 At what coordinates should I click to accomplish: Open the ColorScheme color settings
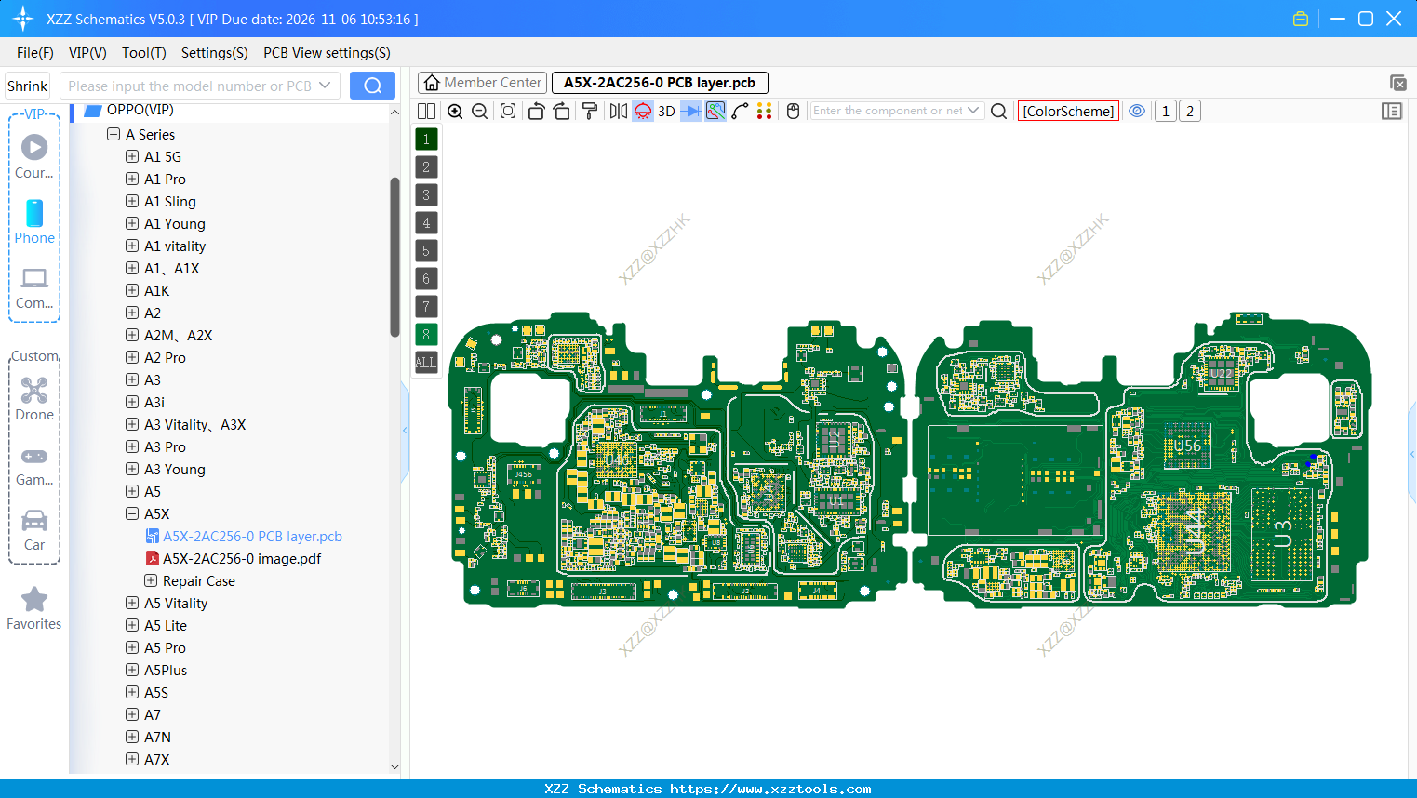1067,111
